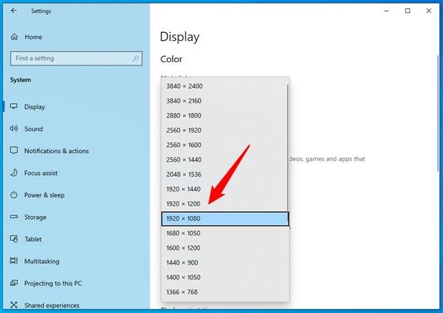Select 1920 × 1200 resolution
Screen dimensions: 443x313
point(225,204)
